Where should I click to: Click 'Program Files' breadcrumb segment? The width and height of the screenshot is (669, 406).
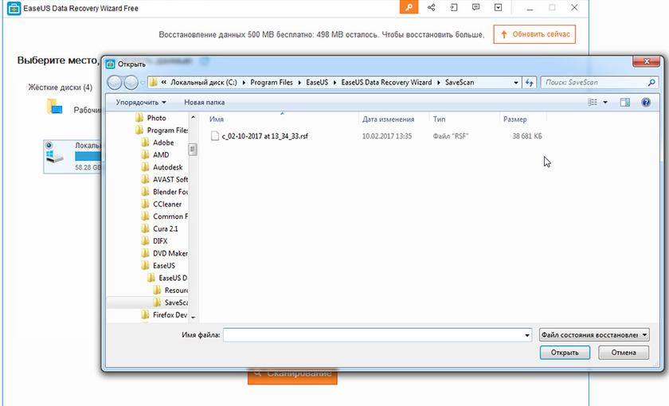(272, 82)
